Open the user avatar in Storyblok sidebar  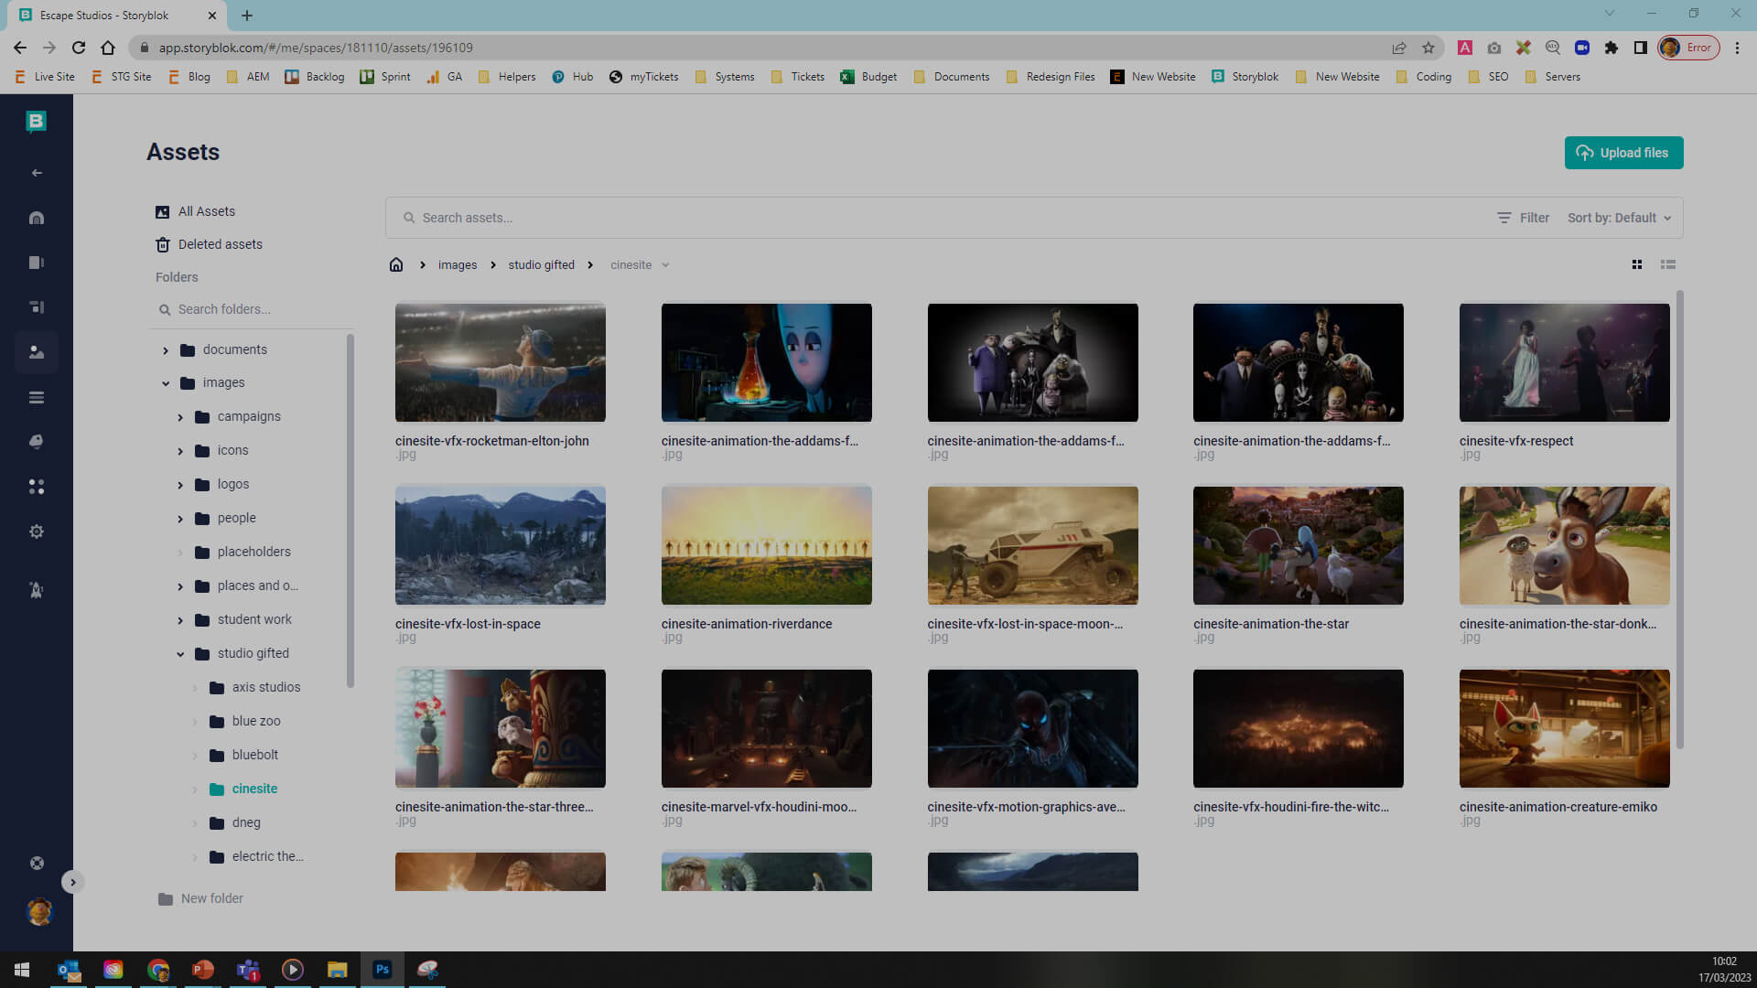[x=39, y=911]
